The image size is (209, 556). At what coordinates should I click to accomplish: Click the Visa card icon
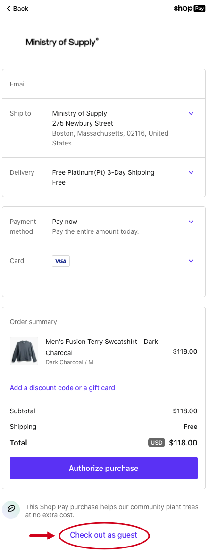coord(61,261)
